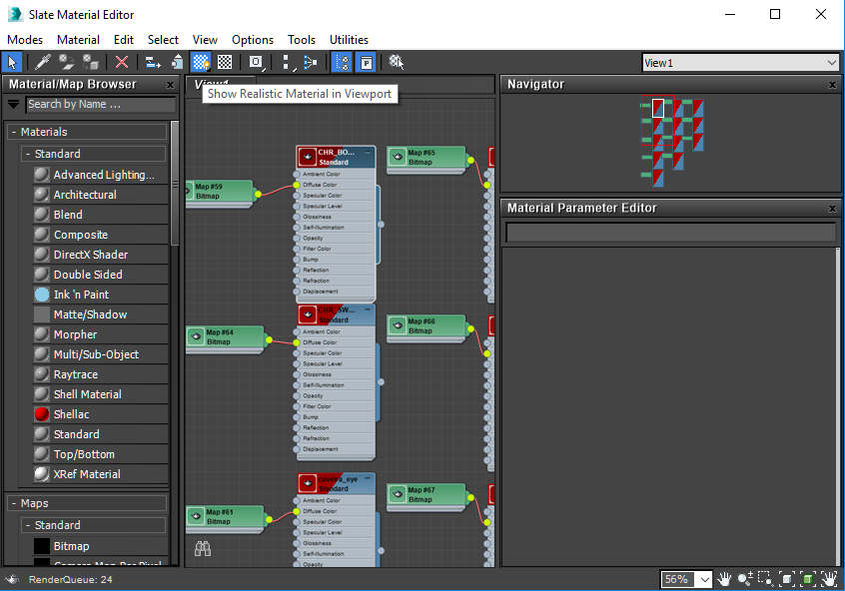Select Bitmap map in Maps list
Screen dimensions: 845x591
pos(100,546)
